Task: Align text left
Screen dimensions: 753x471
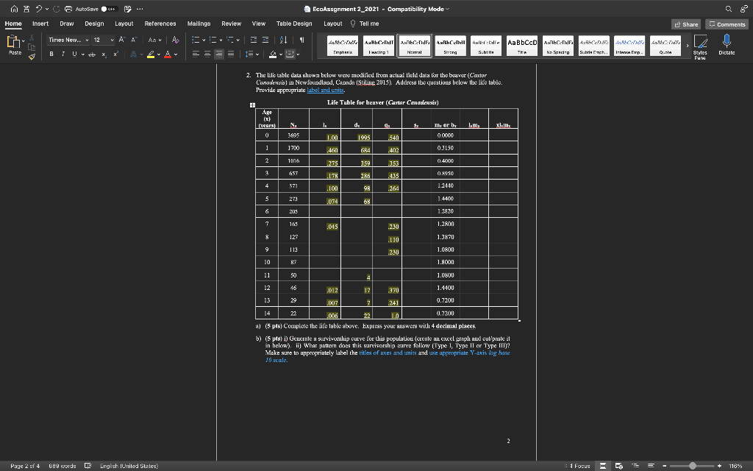Action: click(x=196, y=54)
